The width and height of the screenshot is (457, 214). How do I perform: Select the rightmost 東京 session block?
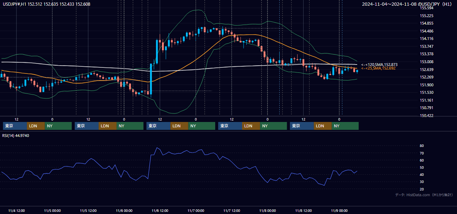(302, 126)
